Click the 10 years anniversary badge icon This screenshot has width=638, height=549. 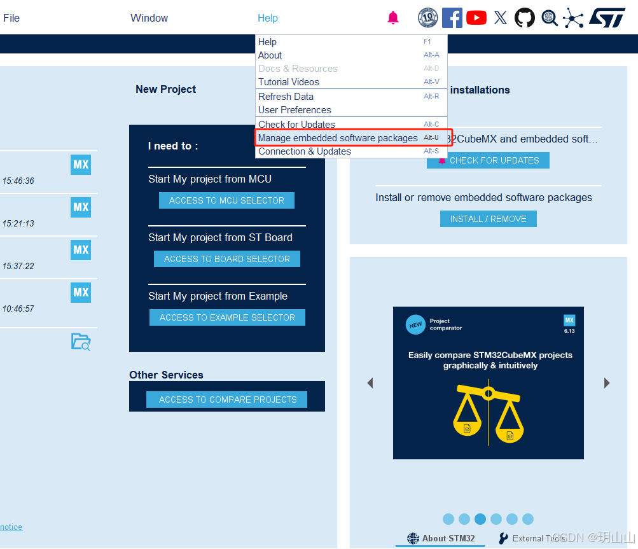point(427,18)
